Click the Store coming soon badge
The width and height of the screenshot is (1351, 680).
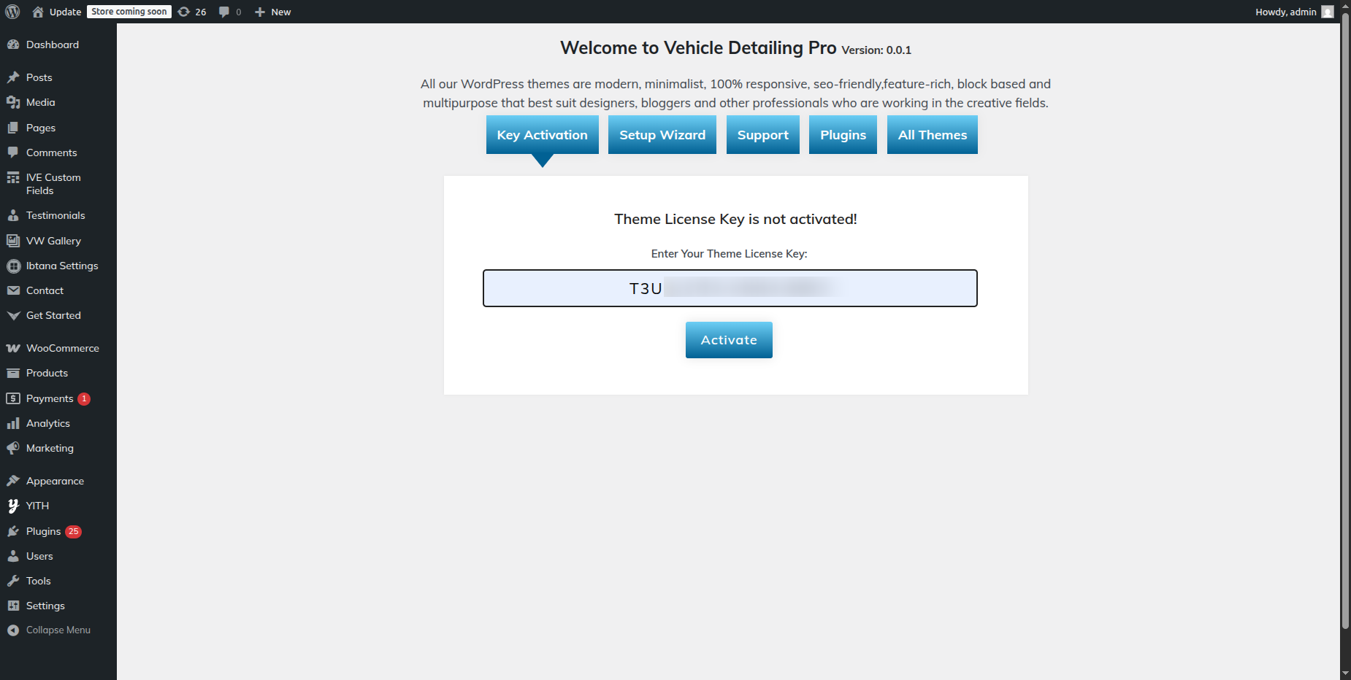tap(129, 12)
